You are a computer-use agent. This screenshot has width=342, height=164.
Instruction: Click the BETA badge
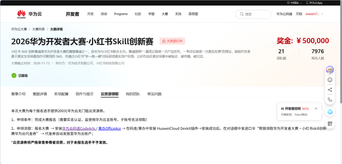[306, 109]
